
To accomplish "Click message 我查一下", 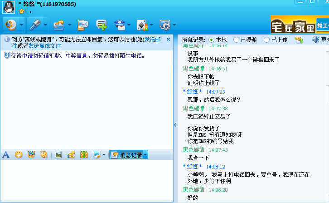I will (x=198, y=158).
